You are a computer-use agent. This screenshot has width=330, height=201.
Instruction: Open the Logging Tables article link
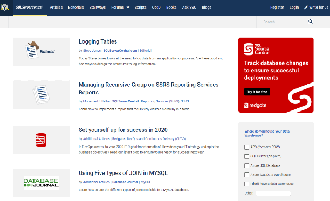(x=98, y=41)
